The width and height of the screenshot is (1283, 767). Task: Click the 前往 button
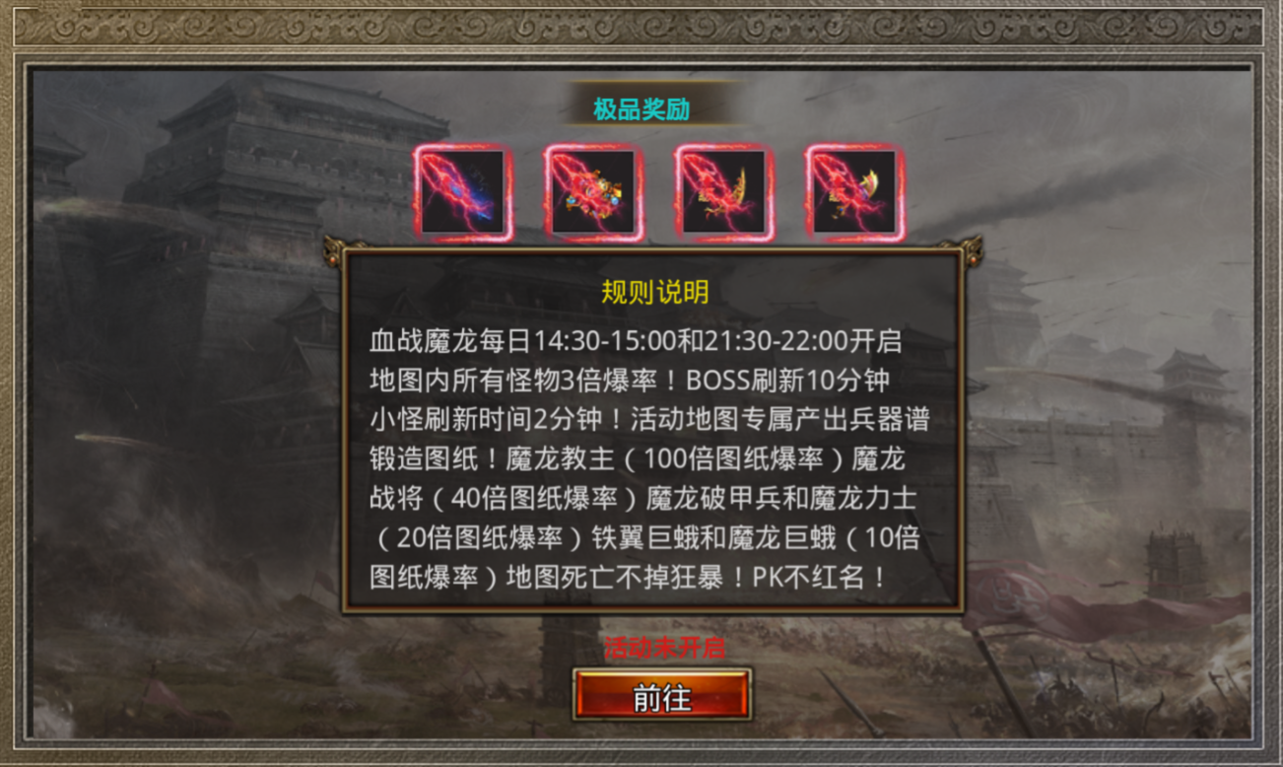point(662,695)
